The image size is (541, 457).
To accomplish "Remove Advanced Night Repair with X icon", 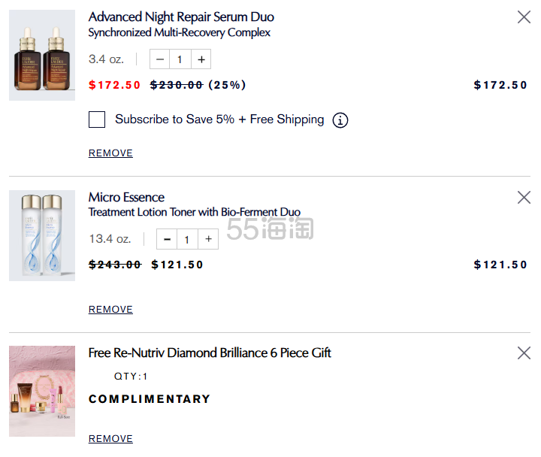I will pos(524,17).
